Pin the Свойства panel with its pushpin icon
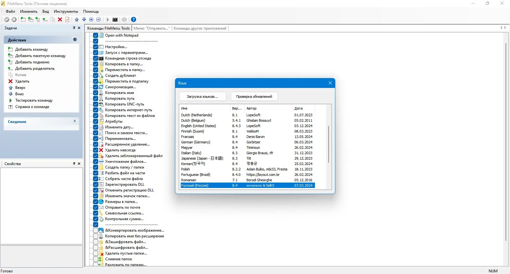Screen dimensions: 510x274 74,163
